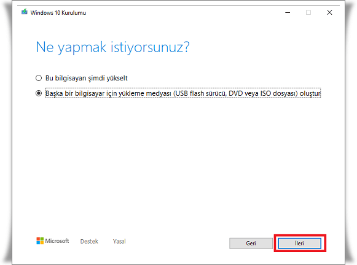
Task: Click the Windows 10 Kurulumu title icon
Action: coord(25,12)
